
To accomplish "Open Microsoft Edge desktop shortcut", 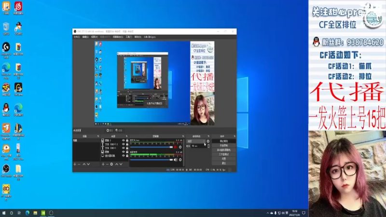I will (x=6, y=71).
